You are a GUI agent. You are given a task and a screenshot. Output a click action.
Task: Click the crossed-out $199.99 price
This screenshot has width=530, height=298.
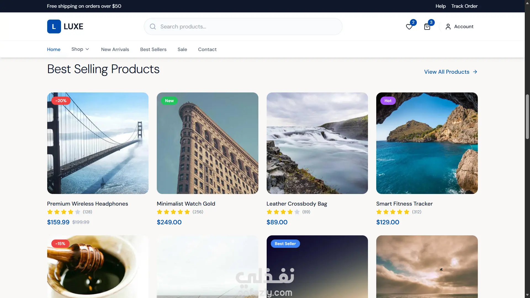point(81,222)
